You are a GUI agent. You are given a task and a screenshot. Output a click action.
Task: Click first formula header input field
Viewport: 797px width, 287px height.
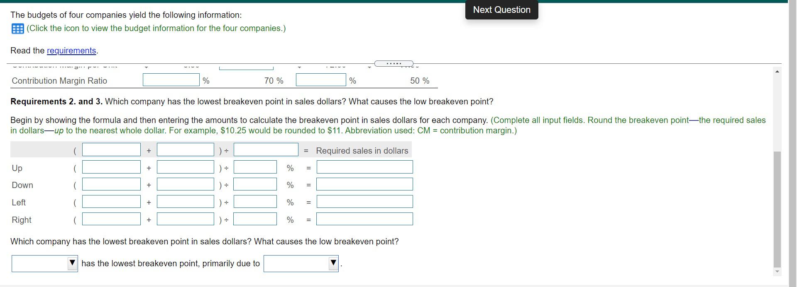click(111, 150)
